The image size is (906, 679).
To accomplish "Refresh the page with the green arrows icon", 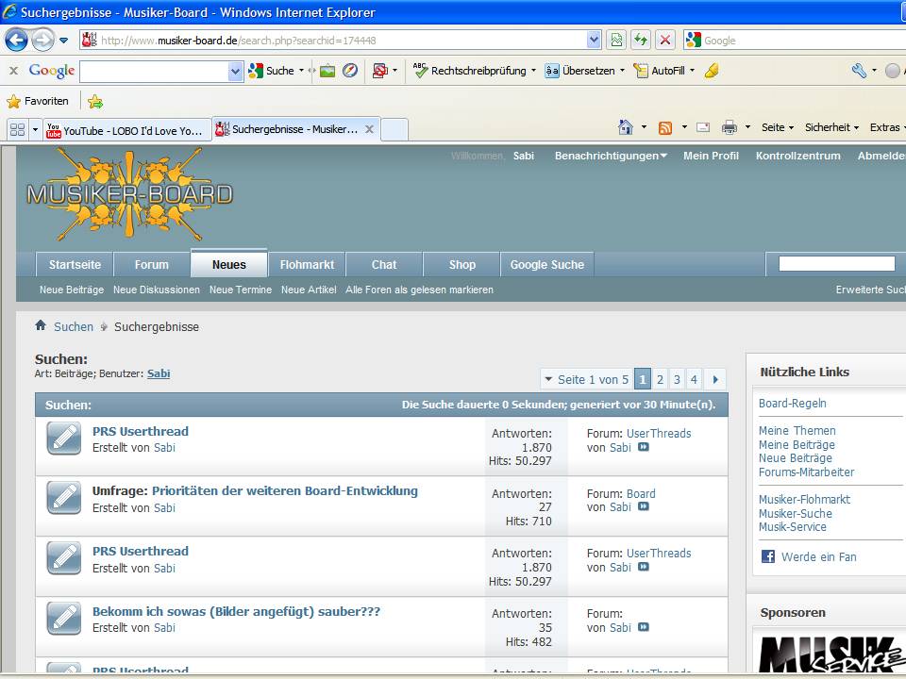I will 641,40.
